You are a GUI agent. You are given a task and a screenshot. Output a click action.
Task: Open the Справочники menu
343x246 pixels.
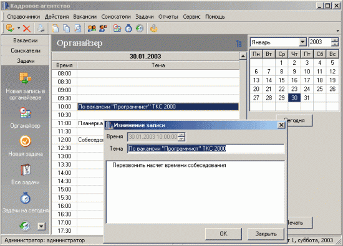coord(24,17)
